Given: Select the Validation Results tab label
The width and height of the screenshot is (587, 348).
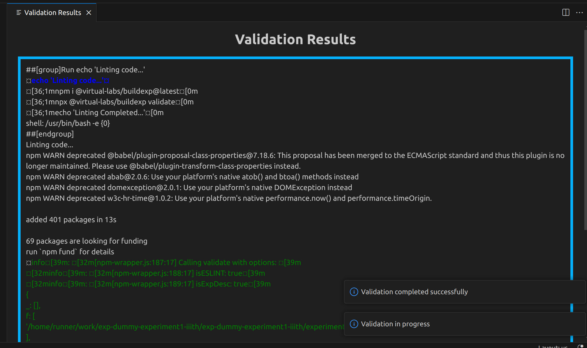Looking at the screenshot, I should pyautogui.click(x=52, y=13).
